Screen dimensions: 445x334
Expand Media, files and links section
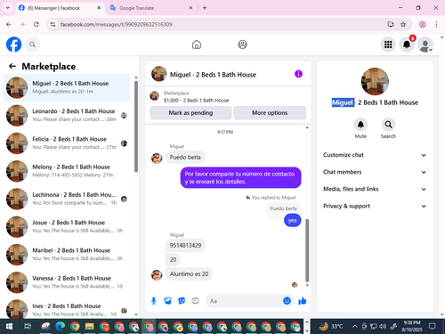[x=375, y=189]
